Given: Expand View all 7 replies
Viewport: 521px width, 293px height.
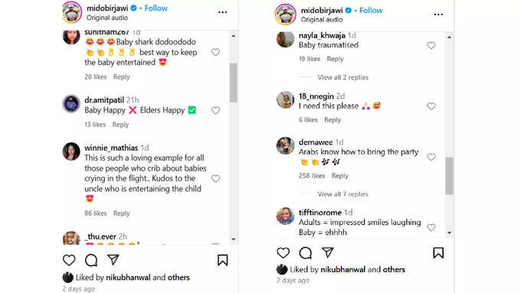Looking at the screenshot, I should point(343,194).
